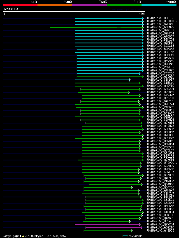Select the UniRef100_O31634 label

coord(161,154)
